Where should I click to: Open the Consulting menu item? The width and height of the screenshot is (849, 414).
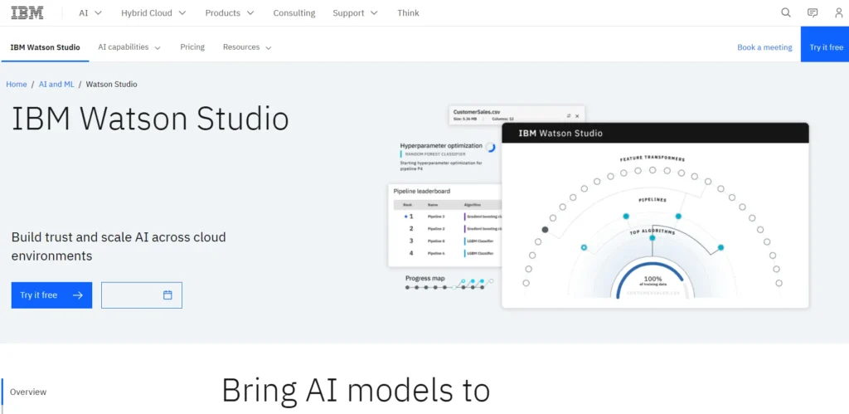pos(294,13)
